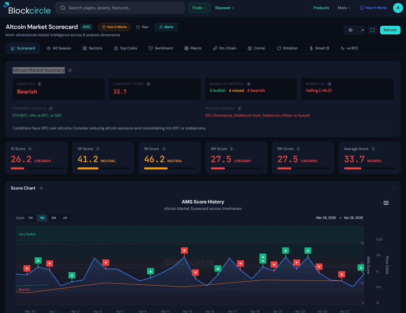Open the user avatar menu
The image size is (406, 313).
click(398, 8)
